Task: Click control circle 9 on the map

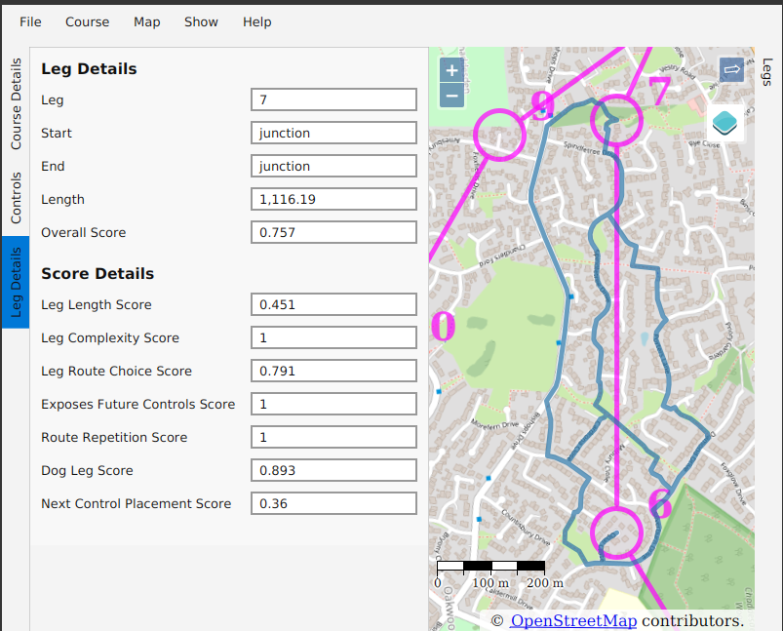Action: (499, 134)
